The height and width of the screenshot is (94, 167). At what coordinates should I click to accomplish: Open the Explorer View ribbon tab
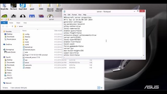[25, 23]
